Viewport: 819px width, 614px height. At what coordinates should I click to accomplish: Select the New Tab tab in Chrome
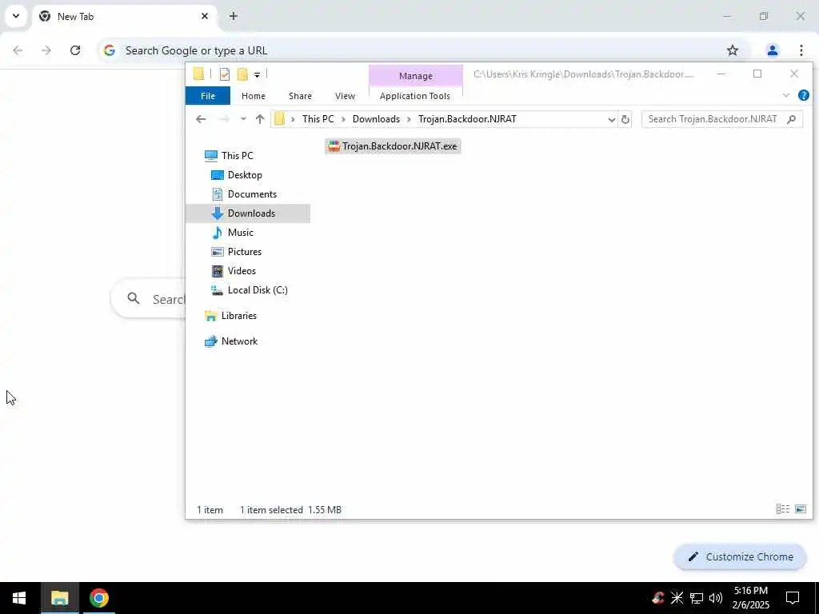(x=124, y=16)
